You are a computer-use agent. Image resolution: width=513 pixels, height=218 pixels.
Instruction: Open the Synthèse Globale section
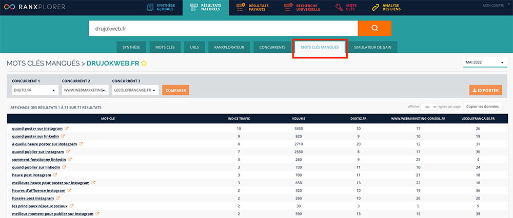point(161,7)
